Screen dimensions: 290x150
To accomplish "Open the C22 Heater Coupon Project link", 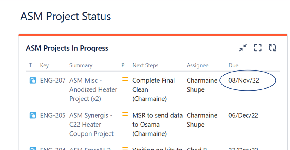I will [91, 125].
